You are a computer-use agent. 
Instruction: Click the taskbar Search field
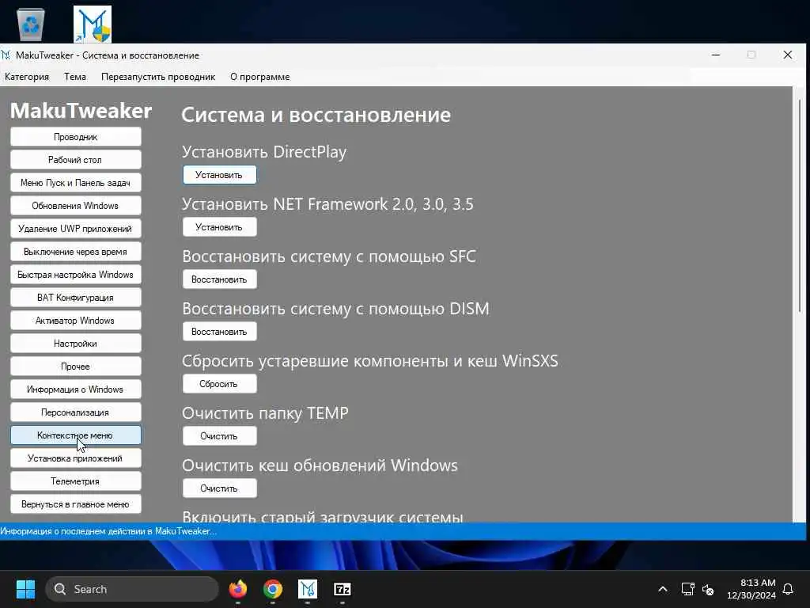tap(132, 589)
